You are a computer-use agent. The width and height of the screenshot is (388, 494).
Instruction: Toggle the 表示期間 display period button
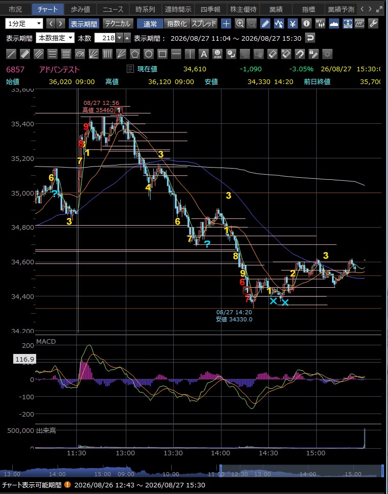[x=84, y=23]
